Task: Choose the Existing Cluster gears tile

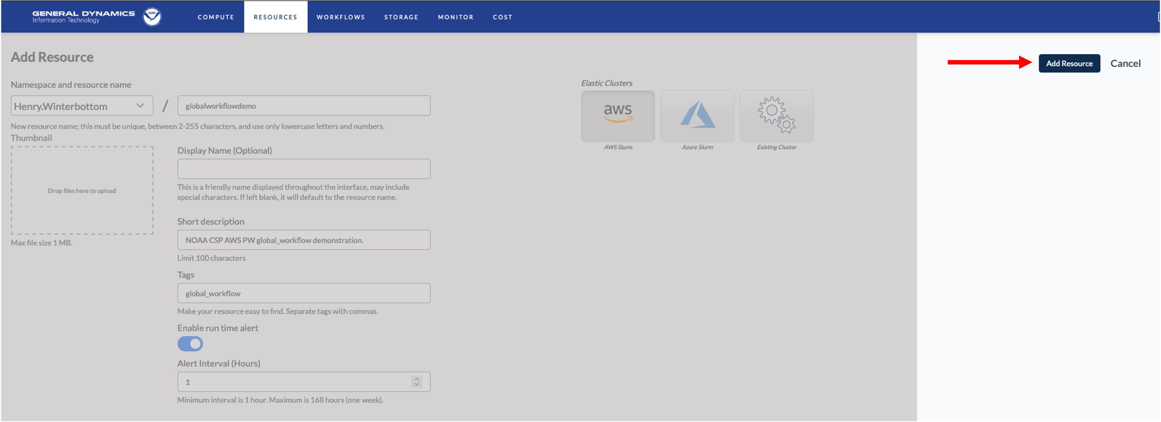Action: point(776,116)
